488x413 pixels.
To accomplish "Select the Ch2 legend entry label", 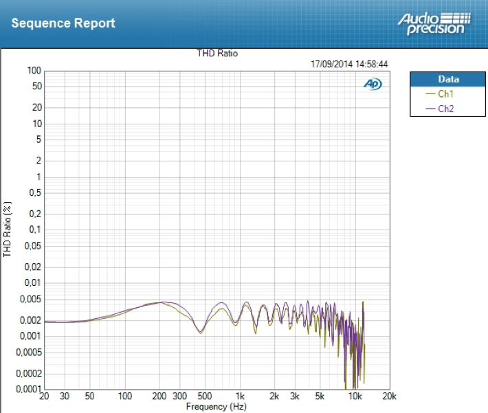I will (445, 109).
